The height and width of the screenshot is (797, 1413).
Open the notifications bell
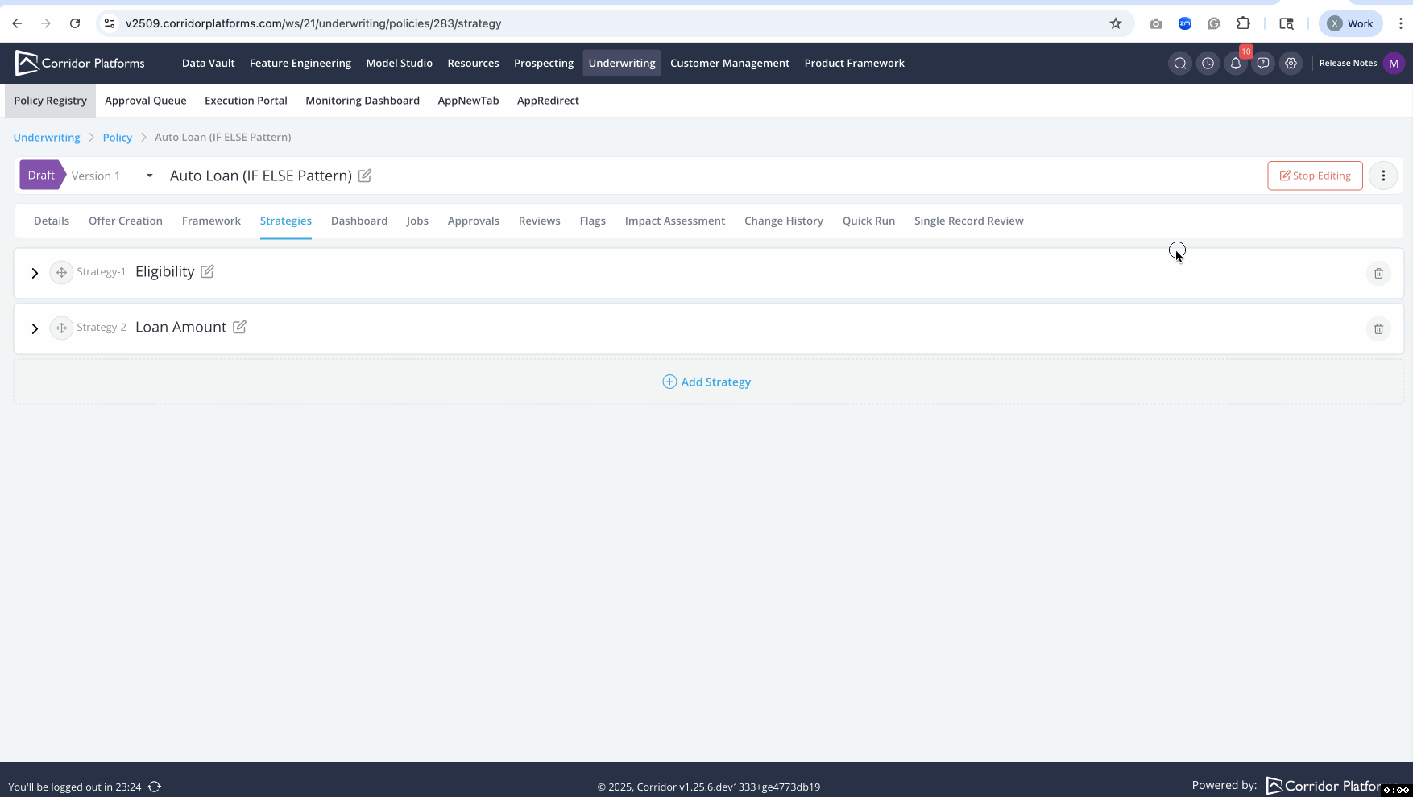coord(1235,64)
